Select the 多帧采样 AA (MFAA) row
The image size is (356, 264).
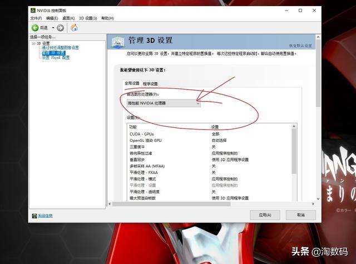(210, 166)
